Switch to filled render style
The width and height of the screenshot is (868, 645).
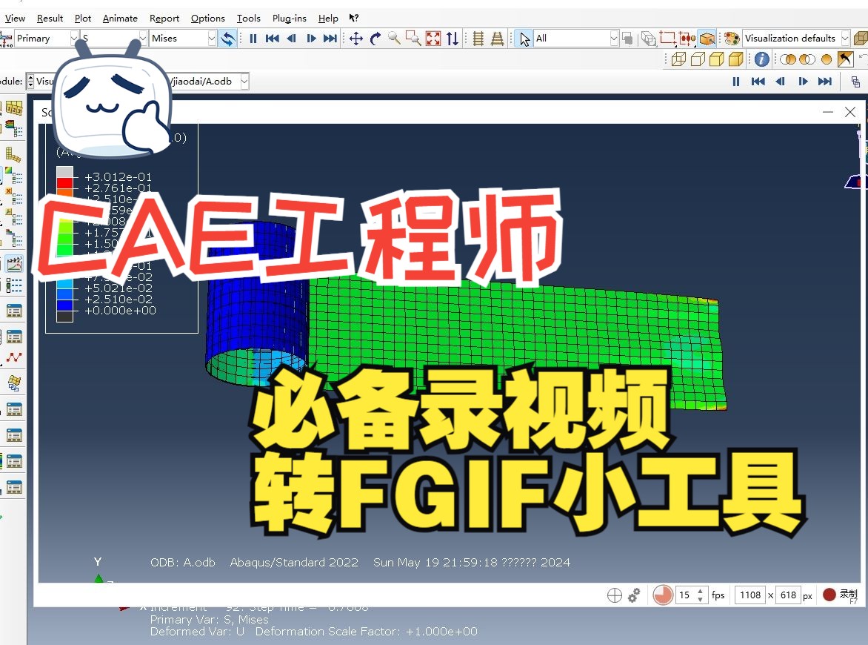tap(717, 59)
